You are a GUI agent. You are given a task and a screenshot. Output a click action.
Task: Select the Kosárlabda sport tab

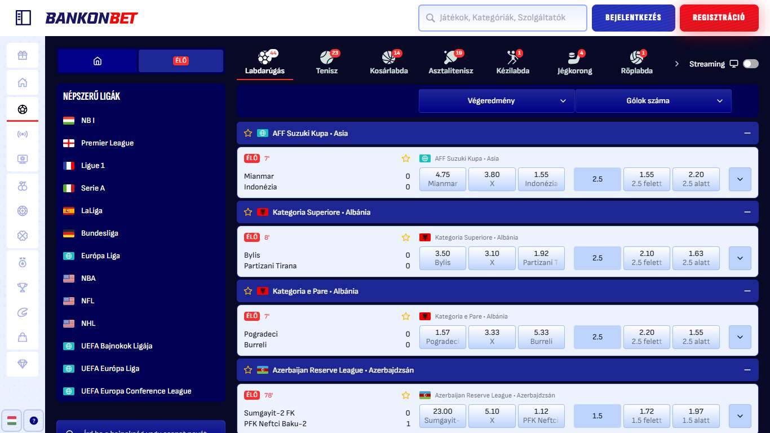pyautogui.click(x=389, y=63)
